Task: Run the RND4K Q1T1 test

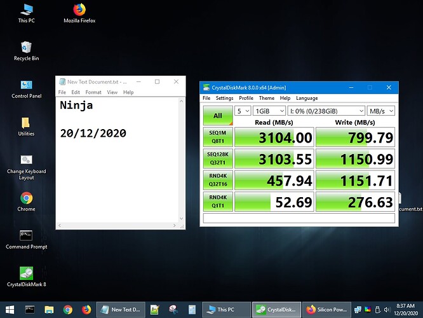Action: pyautogui.click(x=218, y=202)
